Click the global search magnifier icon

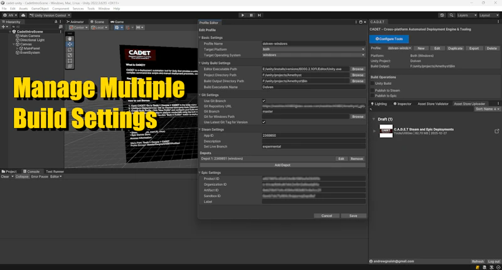(451, 15)
